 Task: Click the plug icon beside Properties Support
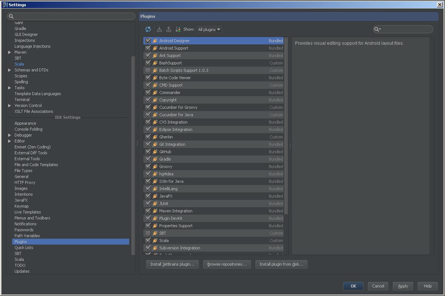pyautogui.click(x=155, y=226)
